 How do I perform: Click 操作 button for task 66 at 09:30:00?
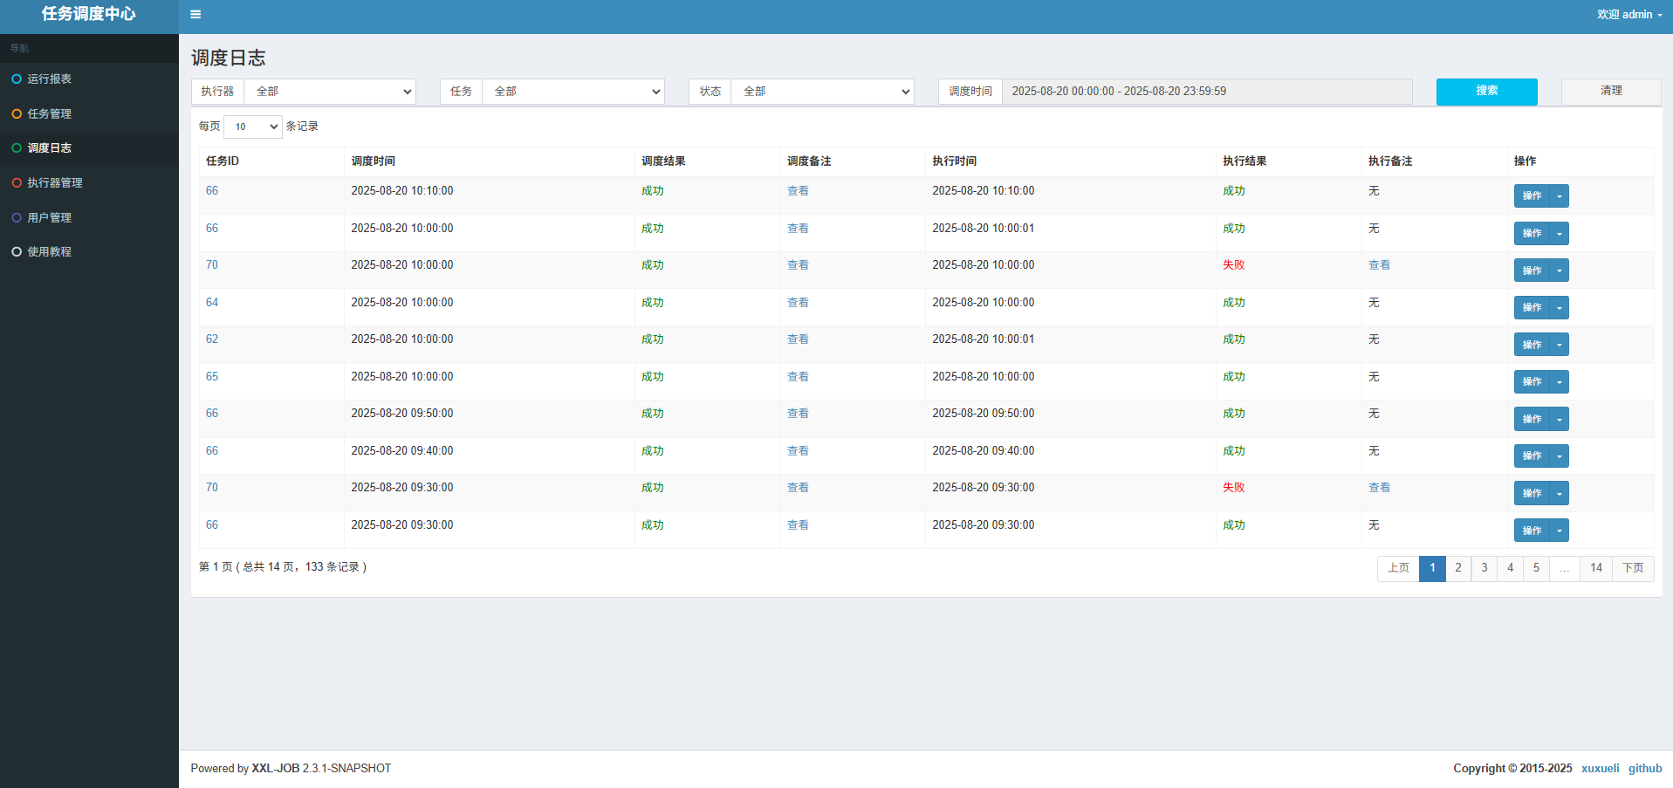(x=1532, y=531)
